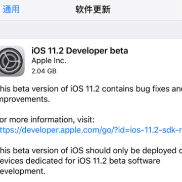The height and width of the screenshot is (182, 182).
Task: Select the iOS 11.2 Developer beta heading
Action: coord(80,51)
